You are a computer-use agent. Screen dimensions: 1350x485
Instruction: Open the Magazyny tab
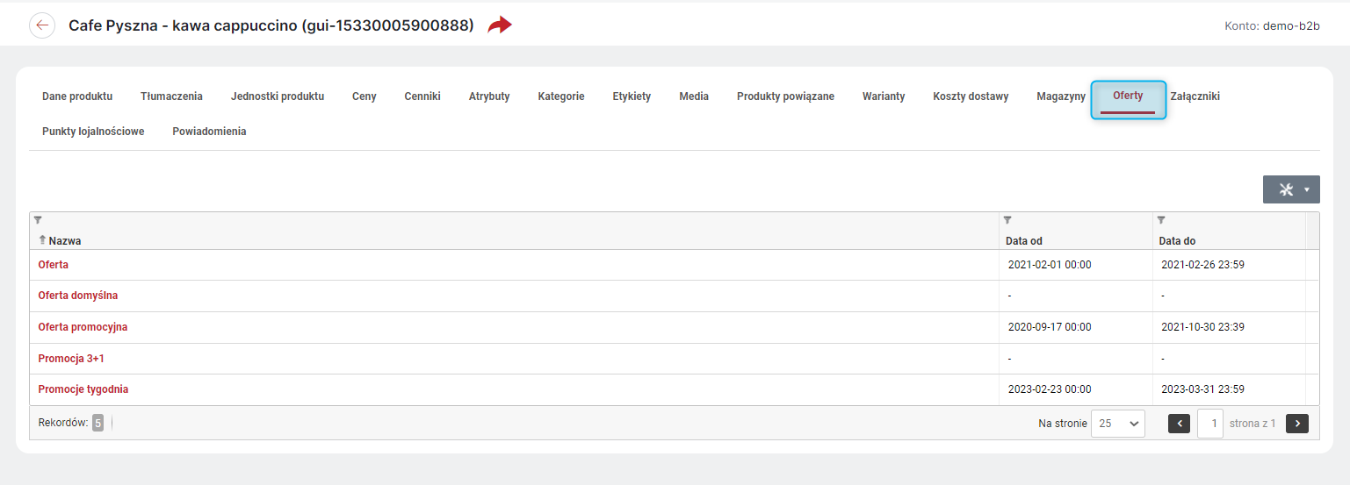pos(1061,96)
